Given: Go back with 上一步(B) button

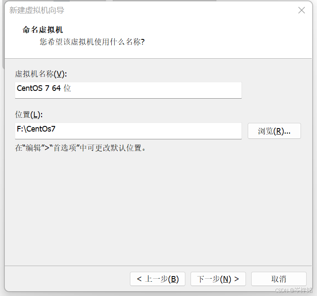Looking at the screenshot, I should click(x=158, y=279).
